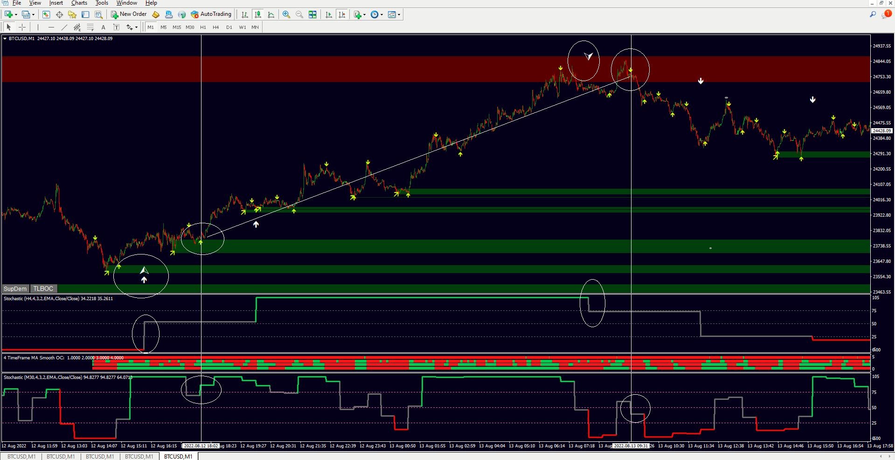Image resolution: width=895 pixels, height=460 pixels.
Task: Select the Text Label tool
Action: [117, 27]
